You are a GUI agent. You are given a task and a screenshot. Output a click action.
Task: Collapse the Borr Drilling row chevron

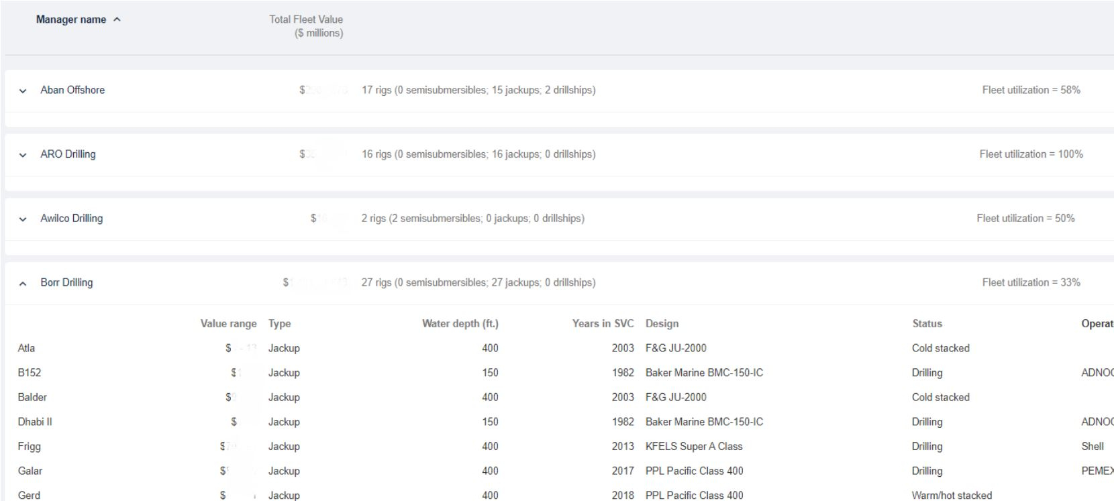(x=23, y=284)
